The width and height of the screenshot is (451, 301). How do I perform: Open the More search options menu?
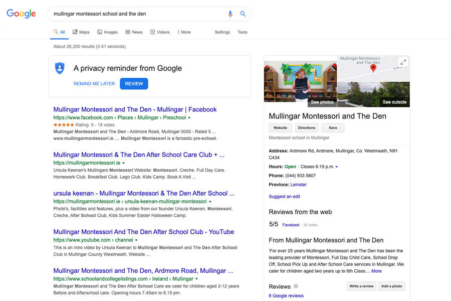click(x=184, y=32)
